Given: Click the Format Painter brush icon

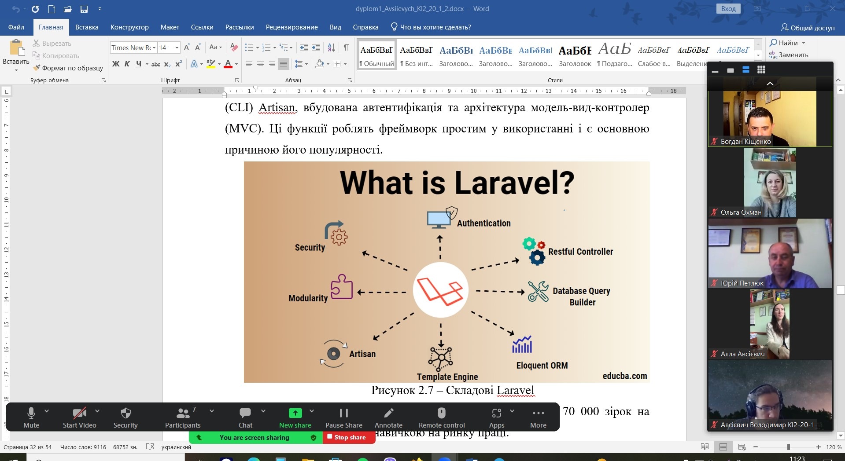Looking at the screenshot, I should coord(37,68).
